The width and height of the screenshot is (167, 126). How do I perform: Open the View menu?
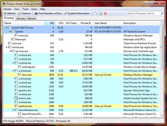coord(17,9)
